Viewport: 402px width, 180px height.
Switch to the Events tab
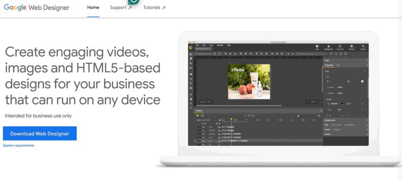(327, 129)
